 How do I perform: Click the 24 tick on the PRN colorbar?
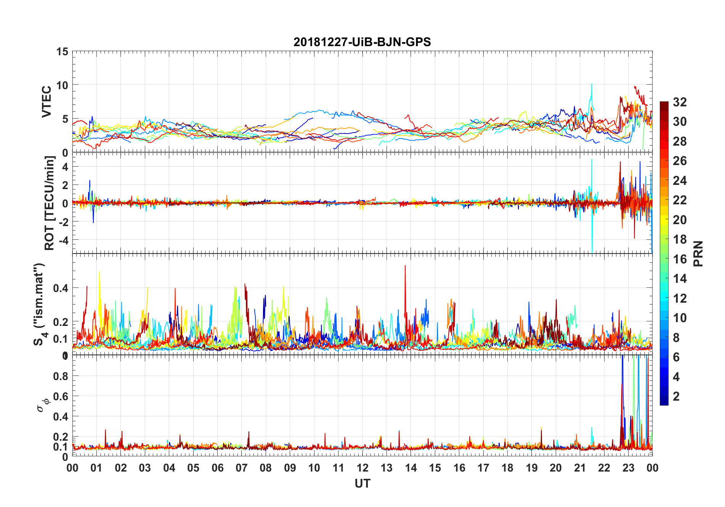click(680, 180)
